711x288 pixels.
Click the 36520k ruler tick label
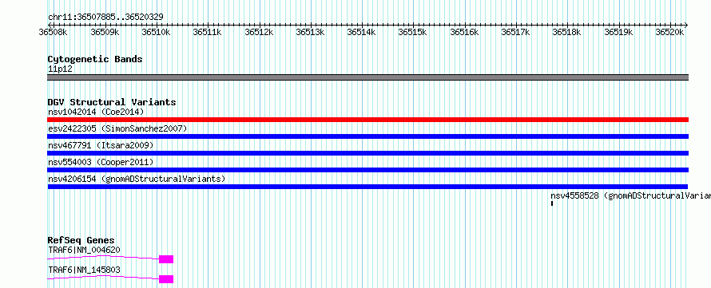click(x=669, y=32)
